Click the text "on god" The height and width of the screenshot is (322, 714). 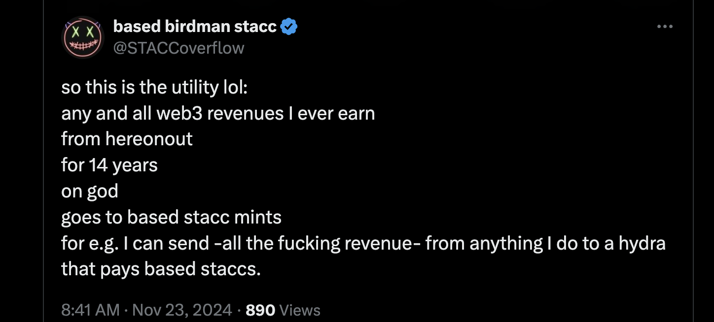click(89, 191)
